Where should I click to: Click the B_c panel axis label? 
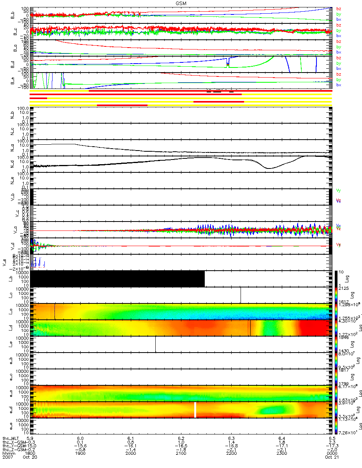click(x=16, y=31)
